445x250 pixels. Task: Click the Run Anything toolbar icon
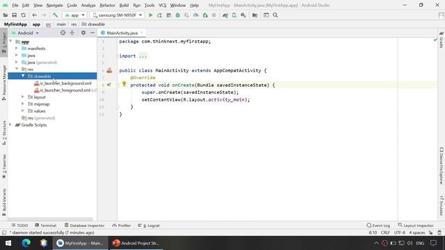(x=266, y=15)
